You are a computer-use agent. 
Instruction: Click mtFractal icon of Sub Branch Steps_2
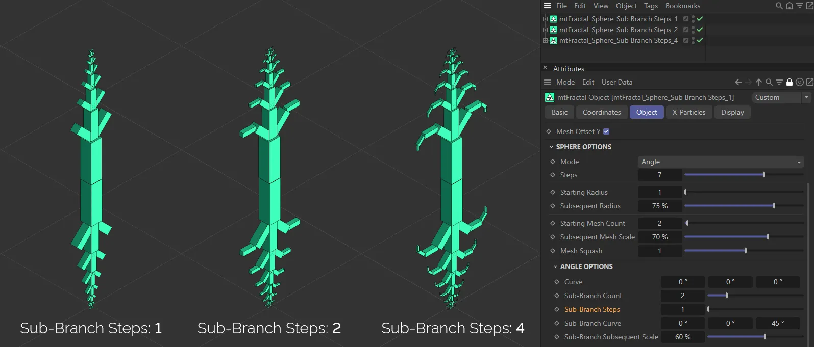(x=553, y=30)
